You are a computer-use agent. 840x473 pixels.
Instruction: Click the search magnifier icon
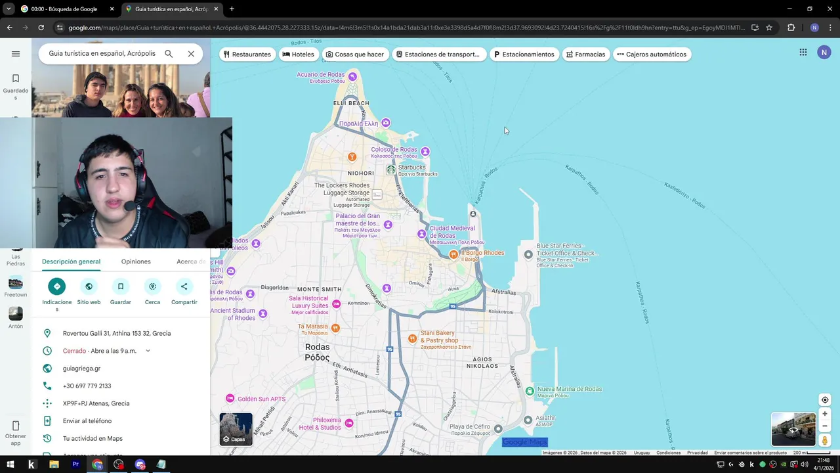click(x=169, y=54)
